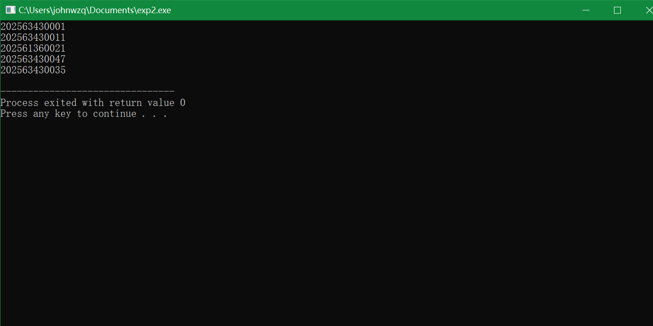The height and width of the screenshot is (326, 653).
Task: Click the dashed separator line
Action: click(87, 90)
